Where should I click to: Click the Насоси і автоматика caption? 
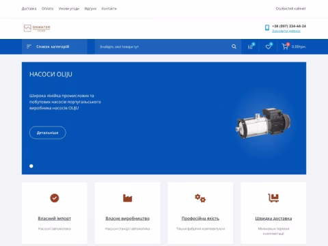pos(55,229)
